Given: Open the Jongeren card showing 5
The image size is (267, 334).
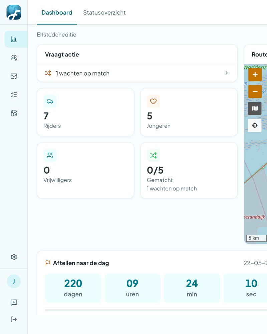Looking at the screenshot, I should click(189, 112).
